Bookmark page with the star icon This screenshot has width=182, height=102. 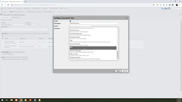[154, 5]
